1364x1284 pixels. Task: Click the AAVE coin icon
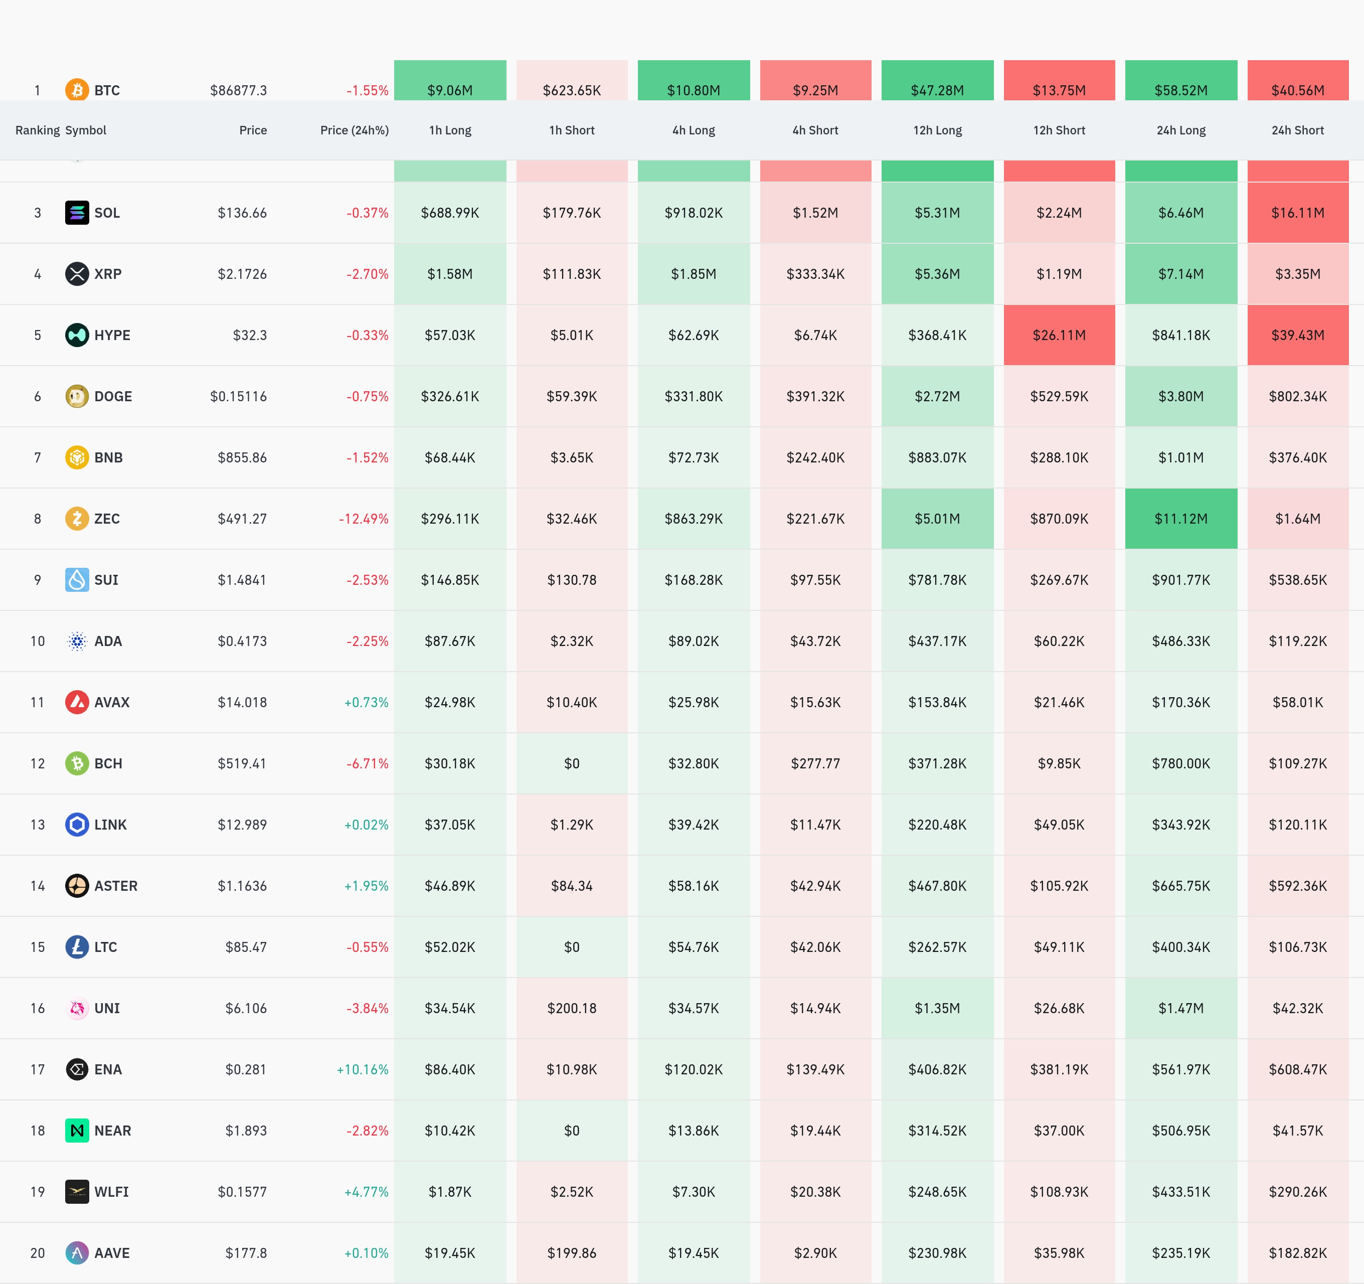click(x=77, y=1252)
